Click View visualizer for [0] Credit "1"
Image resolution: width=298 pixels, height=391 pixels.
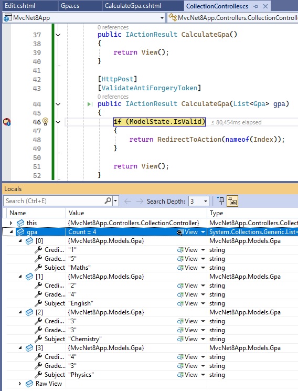[x=187, y=250]
